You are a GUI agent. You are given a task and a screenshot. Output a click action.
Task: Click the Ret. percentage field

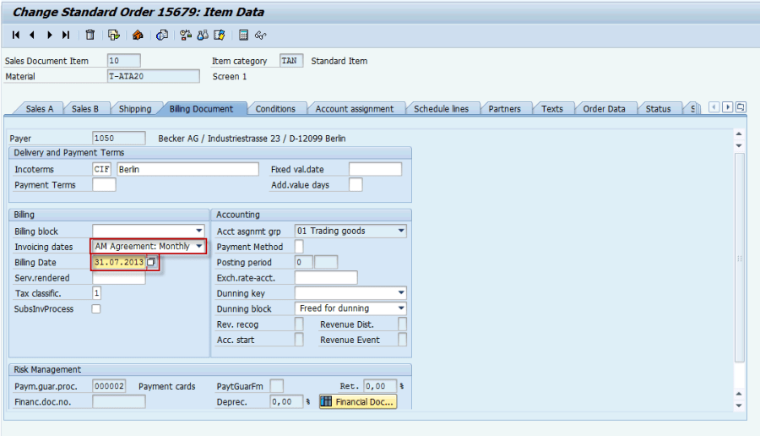380,386
